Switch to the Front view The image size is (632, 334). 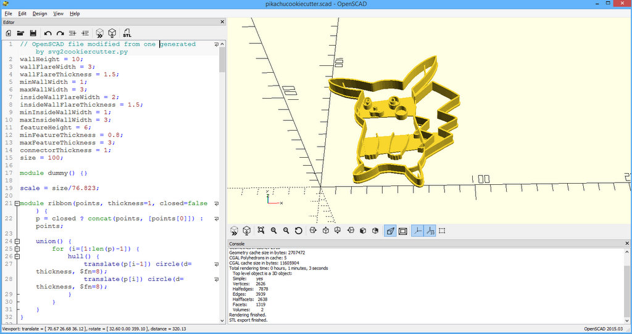pyautogui.click(x=363, y=230)
